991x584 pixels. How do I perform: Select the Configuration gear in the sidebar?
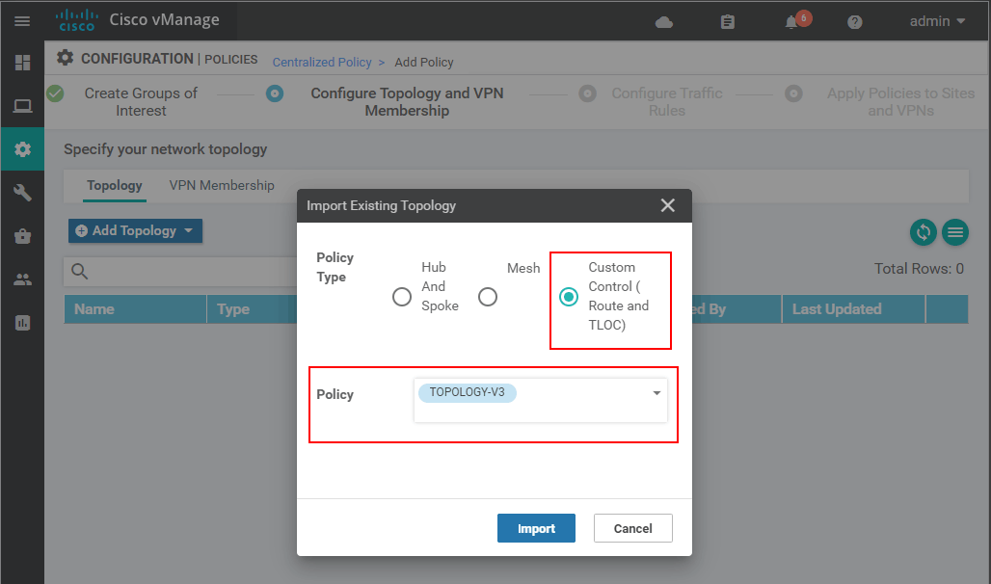click(21, 149)
